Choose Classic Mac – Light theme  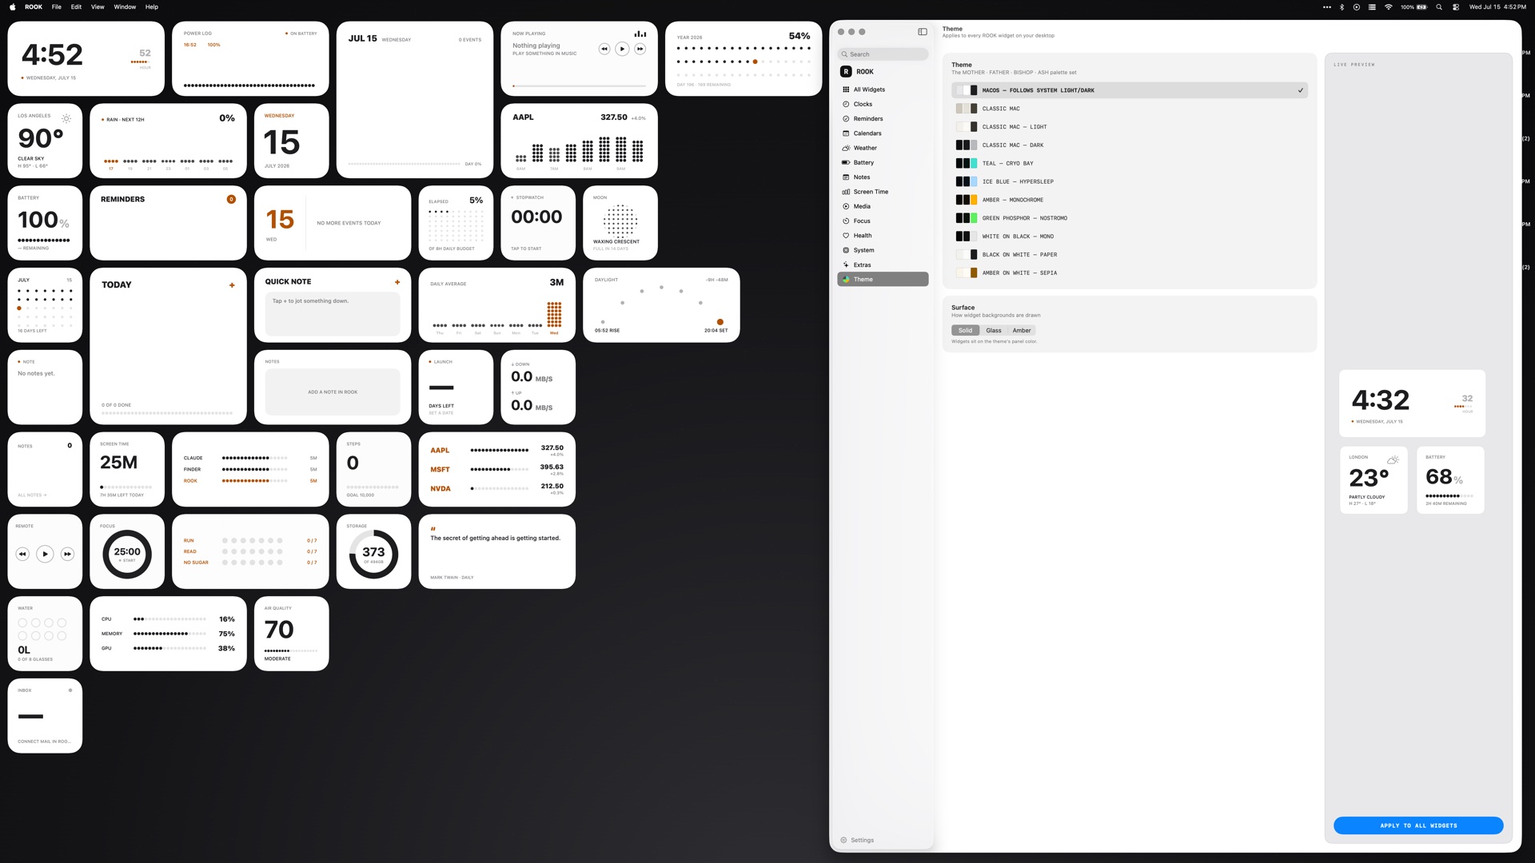pos(1130,127)
